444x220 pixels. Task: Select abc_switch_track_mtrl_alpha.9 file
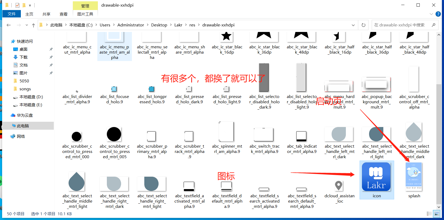tap(264, 141)
